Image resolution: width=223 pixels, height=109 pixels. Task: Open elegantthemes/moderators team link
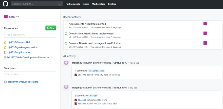(x=23, y=82)
